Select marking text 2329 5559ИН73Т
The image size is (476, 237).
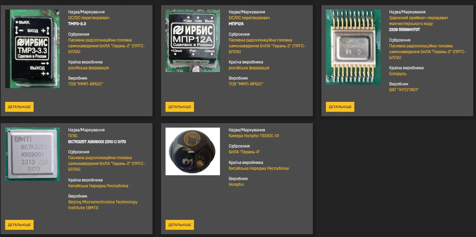point(405,29)
